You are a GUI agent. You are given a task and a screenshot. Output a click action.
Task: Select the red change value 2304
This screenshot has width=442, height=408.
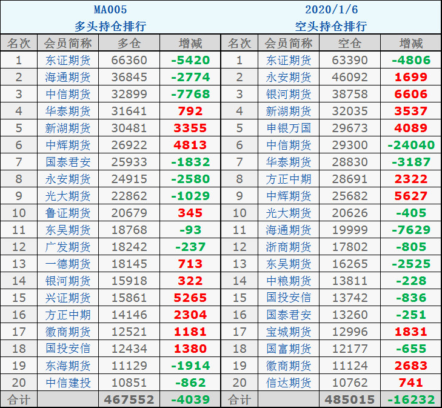(190, 315)
